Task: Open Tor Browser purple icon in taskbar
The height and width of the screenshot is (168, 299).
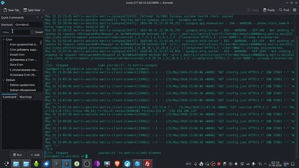Action: coord(97,164)
